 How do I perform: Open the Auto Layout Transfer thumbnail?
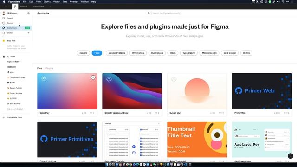[132, 139]
